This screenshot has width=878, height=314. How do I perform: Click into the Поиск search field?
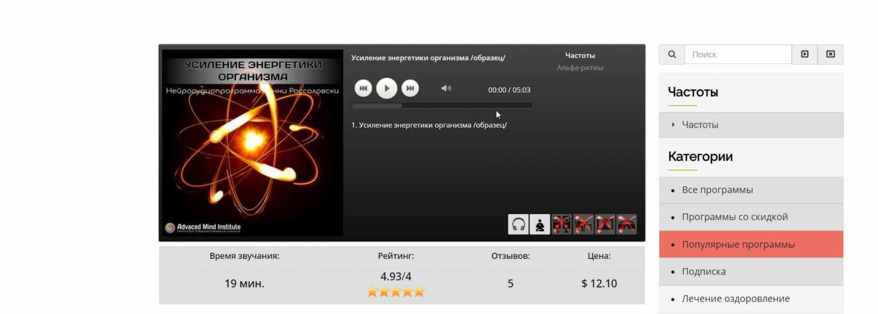click(738, 54)
